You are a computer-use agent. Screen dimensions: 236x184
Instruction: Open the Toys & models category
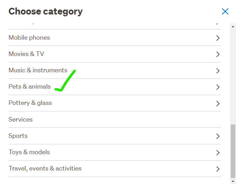29,152
